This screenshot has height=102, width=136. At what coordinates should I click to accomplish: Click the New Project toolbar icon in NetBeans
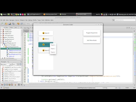[x=6, y=24]
